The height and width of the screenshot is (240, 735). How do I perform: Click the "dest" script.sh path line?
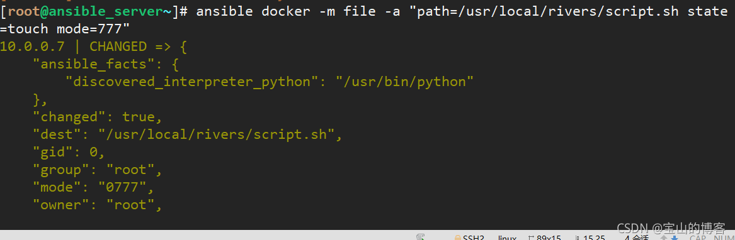click(188, 134)
